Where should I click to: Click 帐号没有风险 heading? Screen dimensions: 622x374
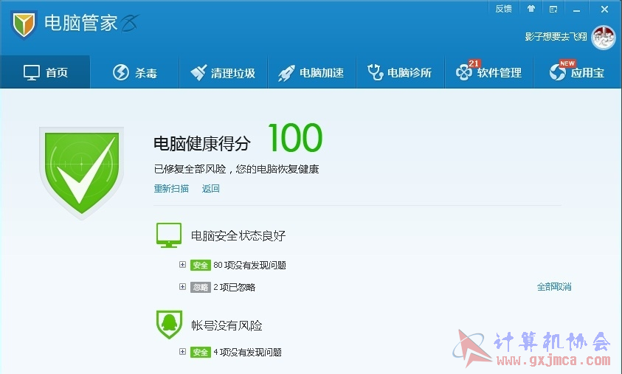point(227,325)
